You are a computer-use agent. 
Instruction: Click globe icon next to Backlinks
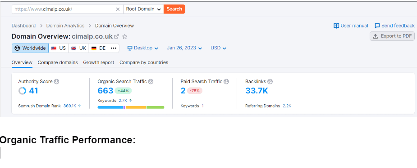pyautogui.click(x=270, y=82)
